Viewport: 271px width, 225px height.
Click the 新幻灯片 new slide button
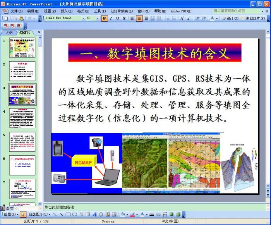255,18
